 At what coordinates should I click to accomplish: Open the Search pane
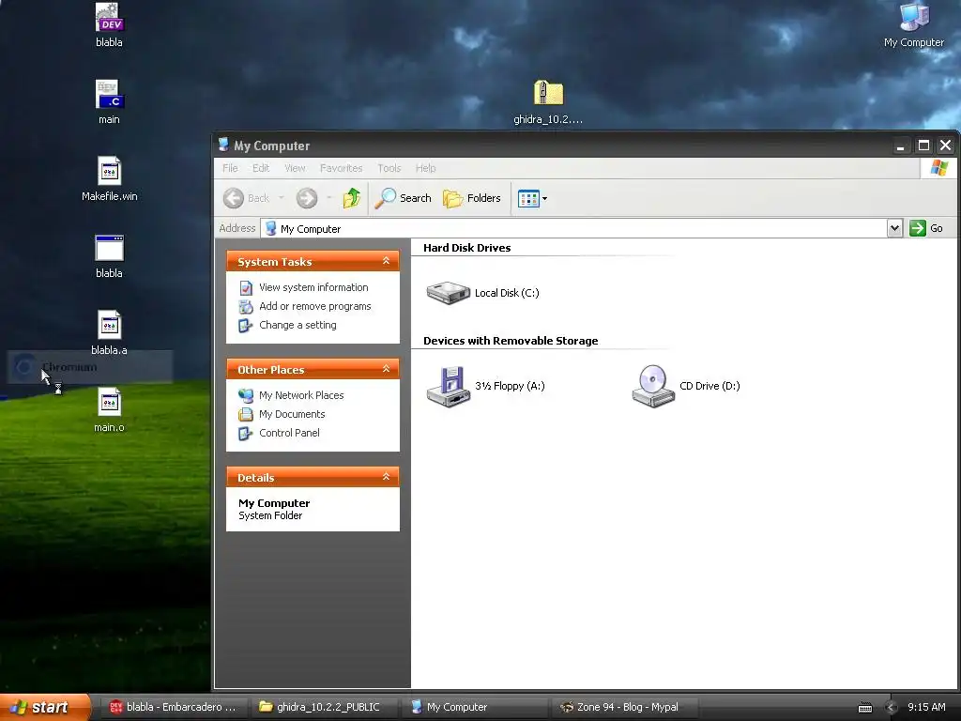click(x=403, y=198)
